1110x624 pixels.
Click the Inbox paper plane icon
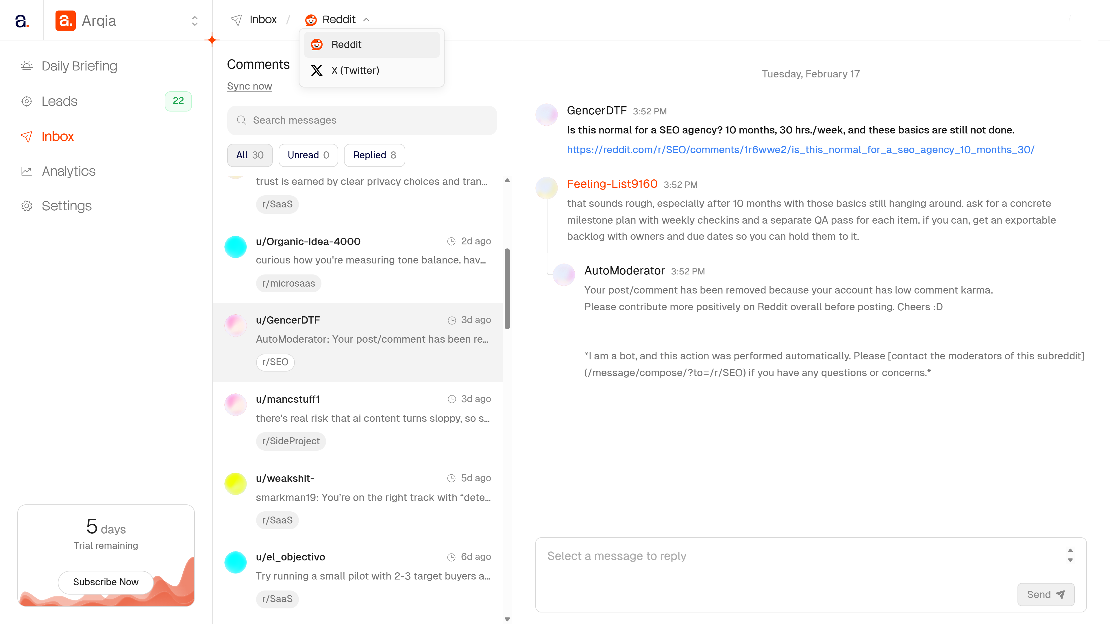pyautogui.click(x=27, y=137)
